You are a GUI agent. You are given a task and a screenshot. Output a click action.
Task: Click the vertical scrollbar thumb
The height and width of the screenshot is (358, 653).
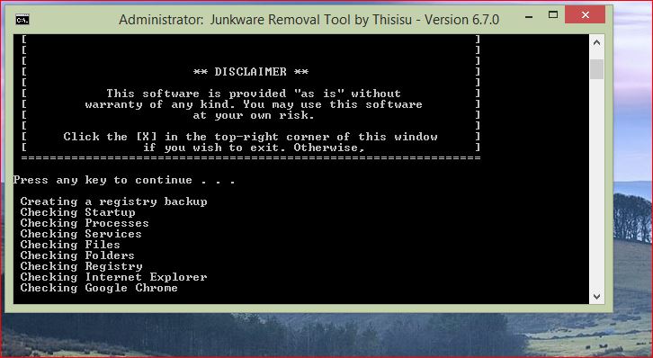596,69
